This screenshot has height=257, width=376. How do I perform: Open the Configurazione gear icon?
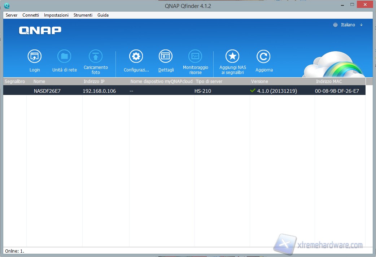point(136,57)
